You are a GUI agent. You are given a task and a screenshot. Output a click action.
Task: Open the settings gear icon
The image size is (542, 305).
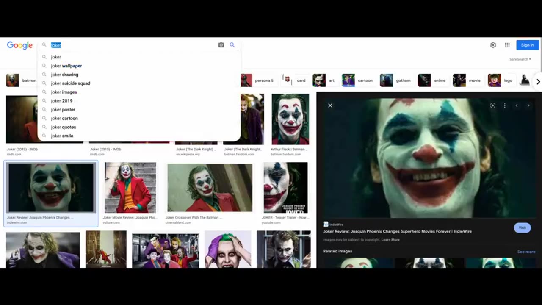(x=493, y=45)
